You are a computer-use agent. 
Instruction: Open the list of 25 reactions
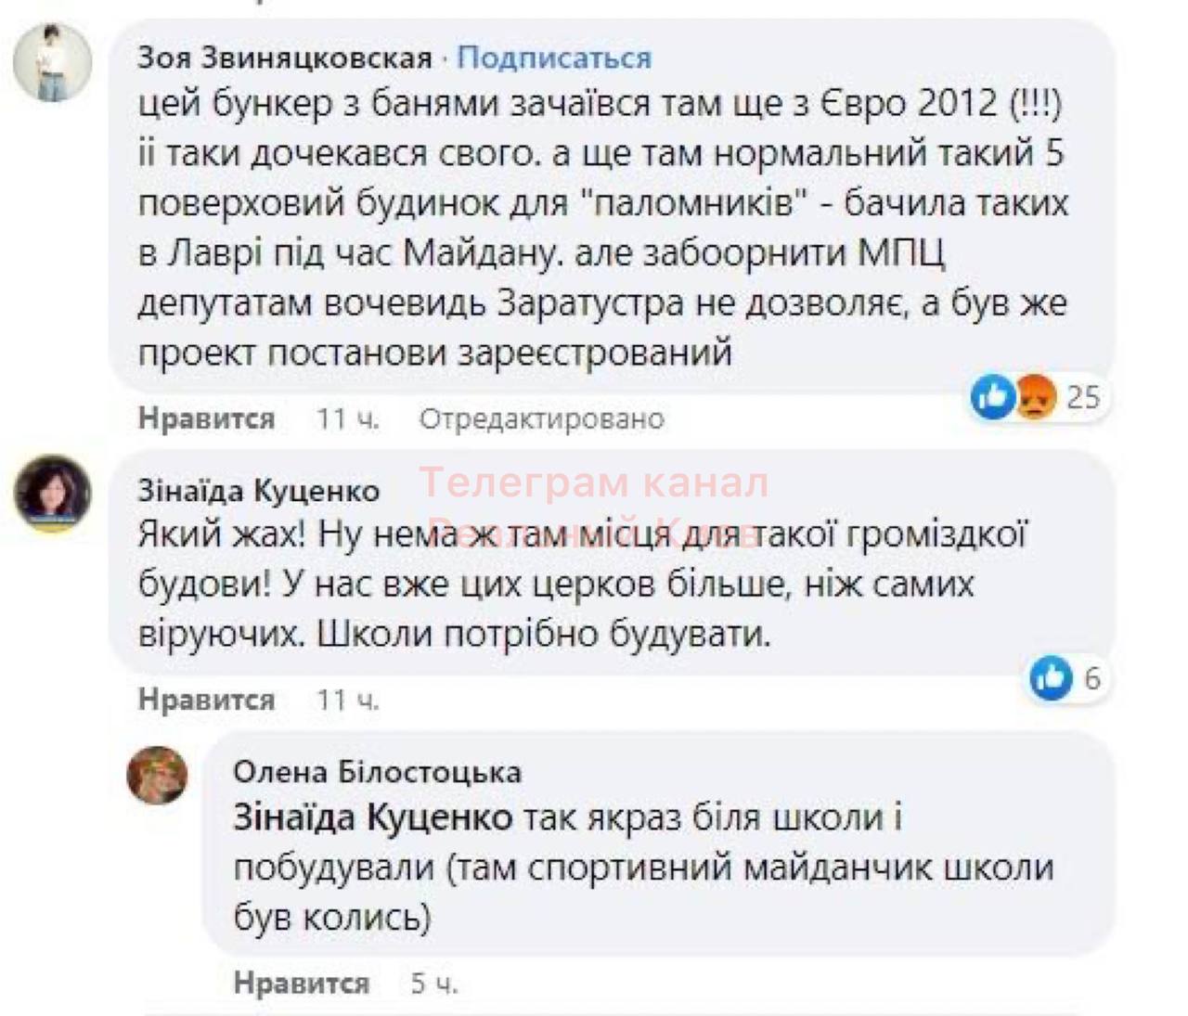coord(1083,397)
